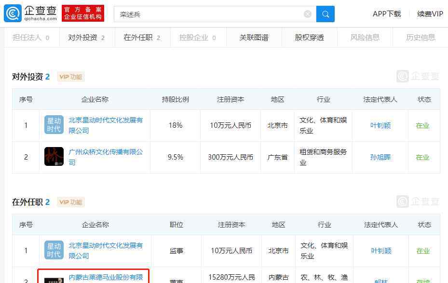Click legal representative 叶钊颖 in 在外任职 table
This screenshot has width=448, height=283.
(x=381, y=251)
